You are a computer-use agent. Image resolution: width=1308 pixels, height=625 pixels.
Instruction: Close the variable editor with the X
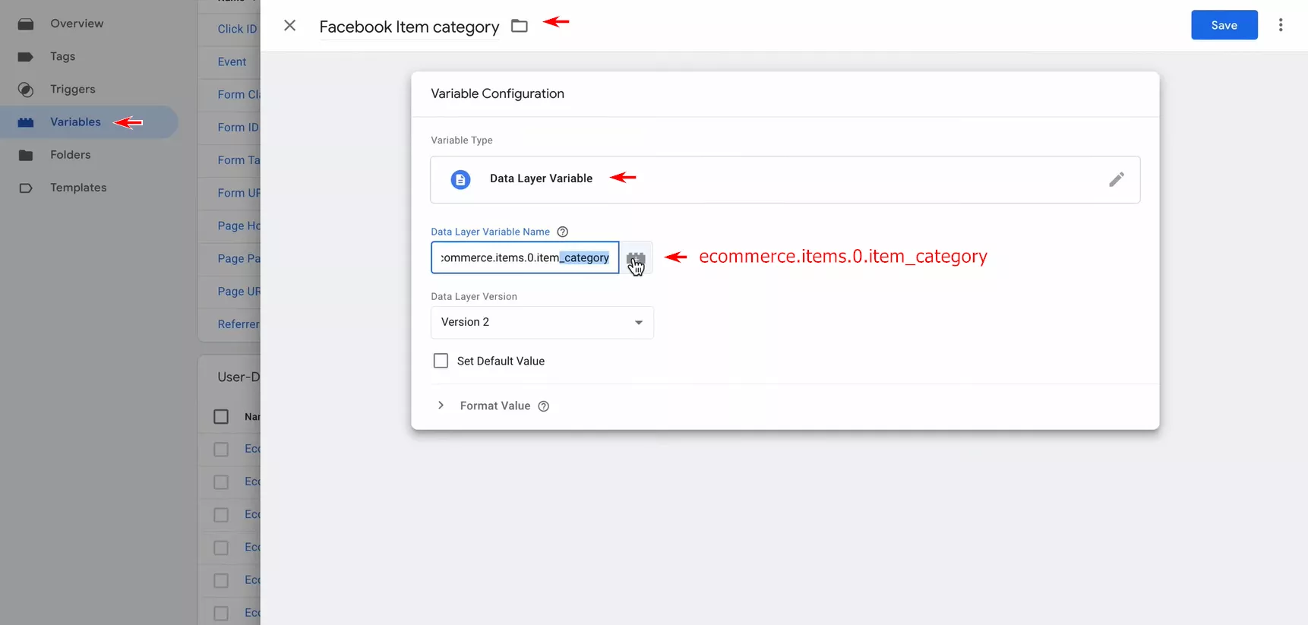click(289, 26)
